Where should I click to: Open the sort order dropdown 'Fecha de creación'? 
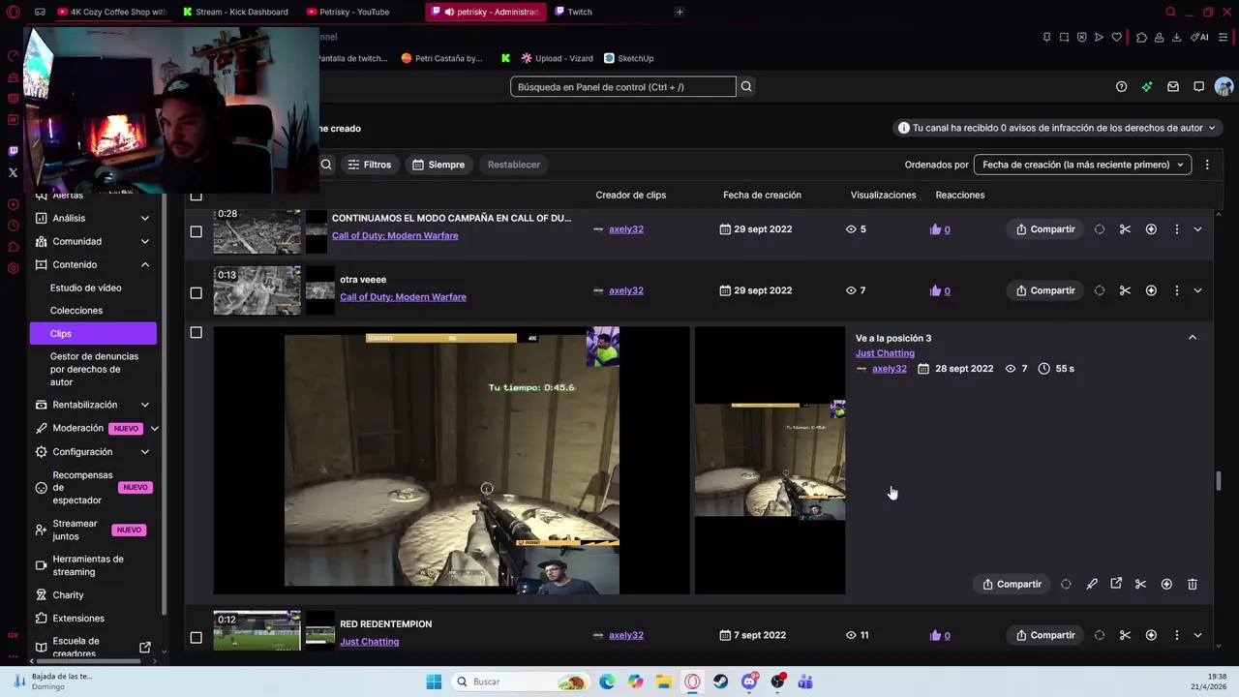[1082, 165]
